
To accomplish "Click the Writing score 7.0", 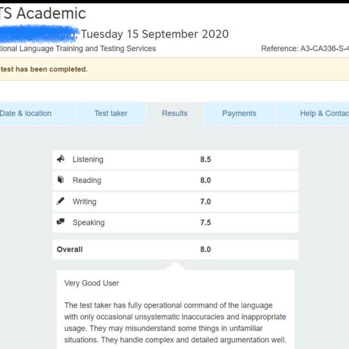I will pyautogui.click(x=205, y=201).
